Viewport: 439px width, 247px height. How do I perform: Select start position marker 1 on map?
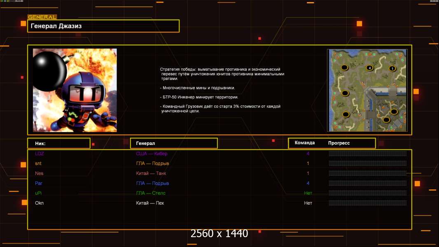coord(392,68)
